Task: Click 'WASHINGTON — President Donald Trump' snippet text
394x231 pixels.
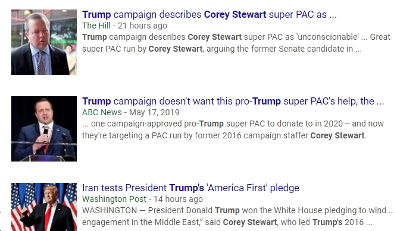Action: 161,210
